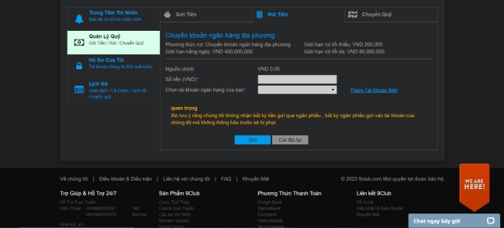Viewport: 504px width, 228px height.
Task: Open Hồ Sơ Của Tôi section
Action: [113, 66]
